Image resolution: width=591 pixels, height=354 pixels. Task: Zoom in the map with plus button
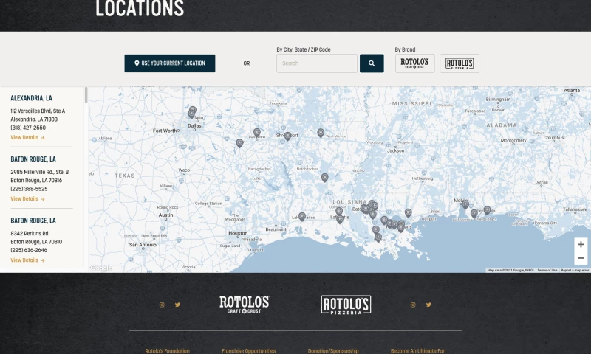pyautogui.click(x=581, y=245)
